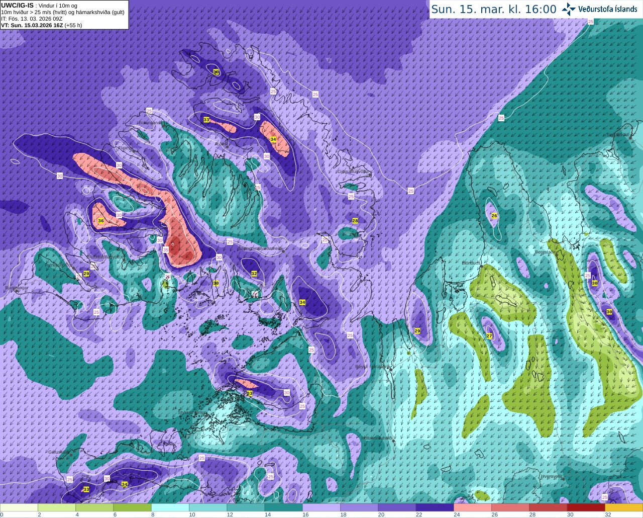Click the yellow gust label 28

click(x=355, y=221)
